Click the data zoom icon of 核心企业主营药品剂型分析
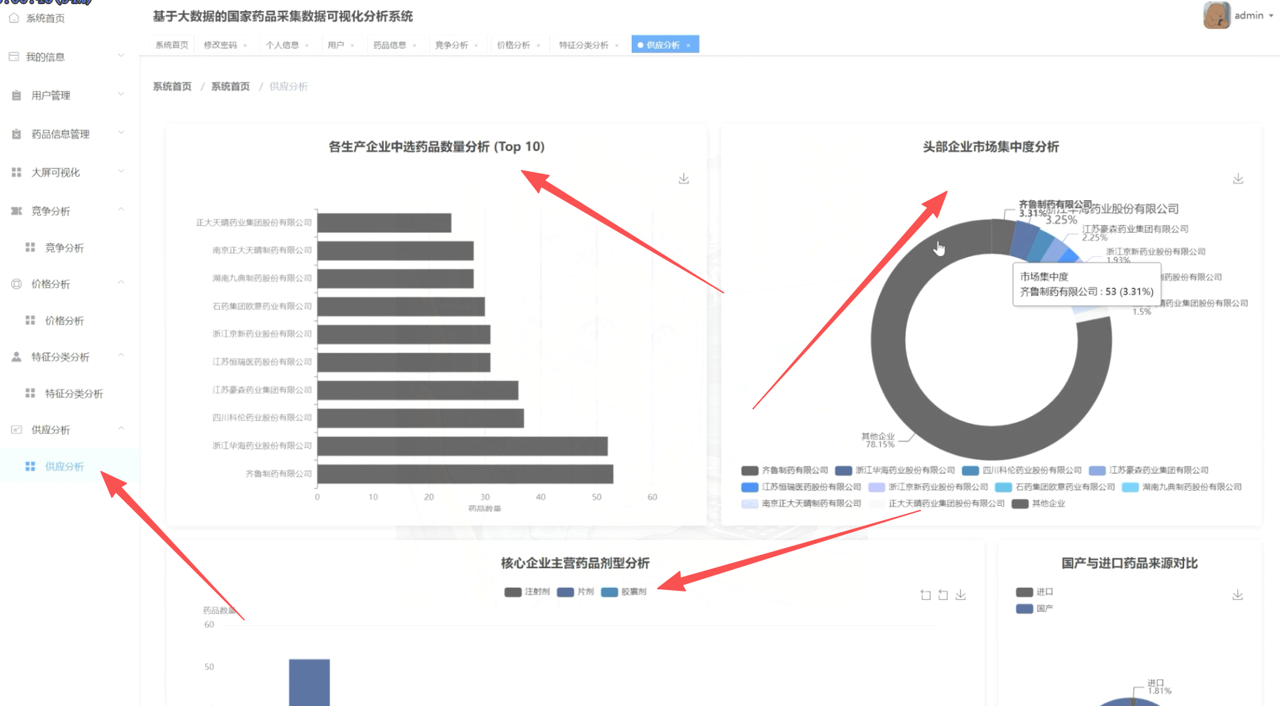The height and width of the screenshot is (706, 1280). pyautogui.click(x=926, y=595)
